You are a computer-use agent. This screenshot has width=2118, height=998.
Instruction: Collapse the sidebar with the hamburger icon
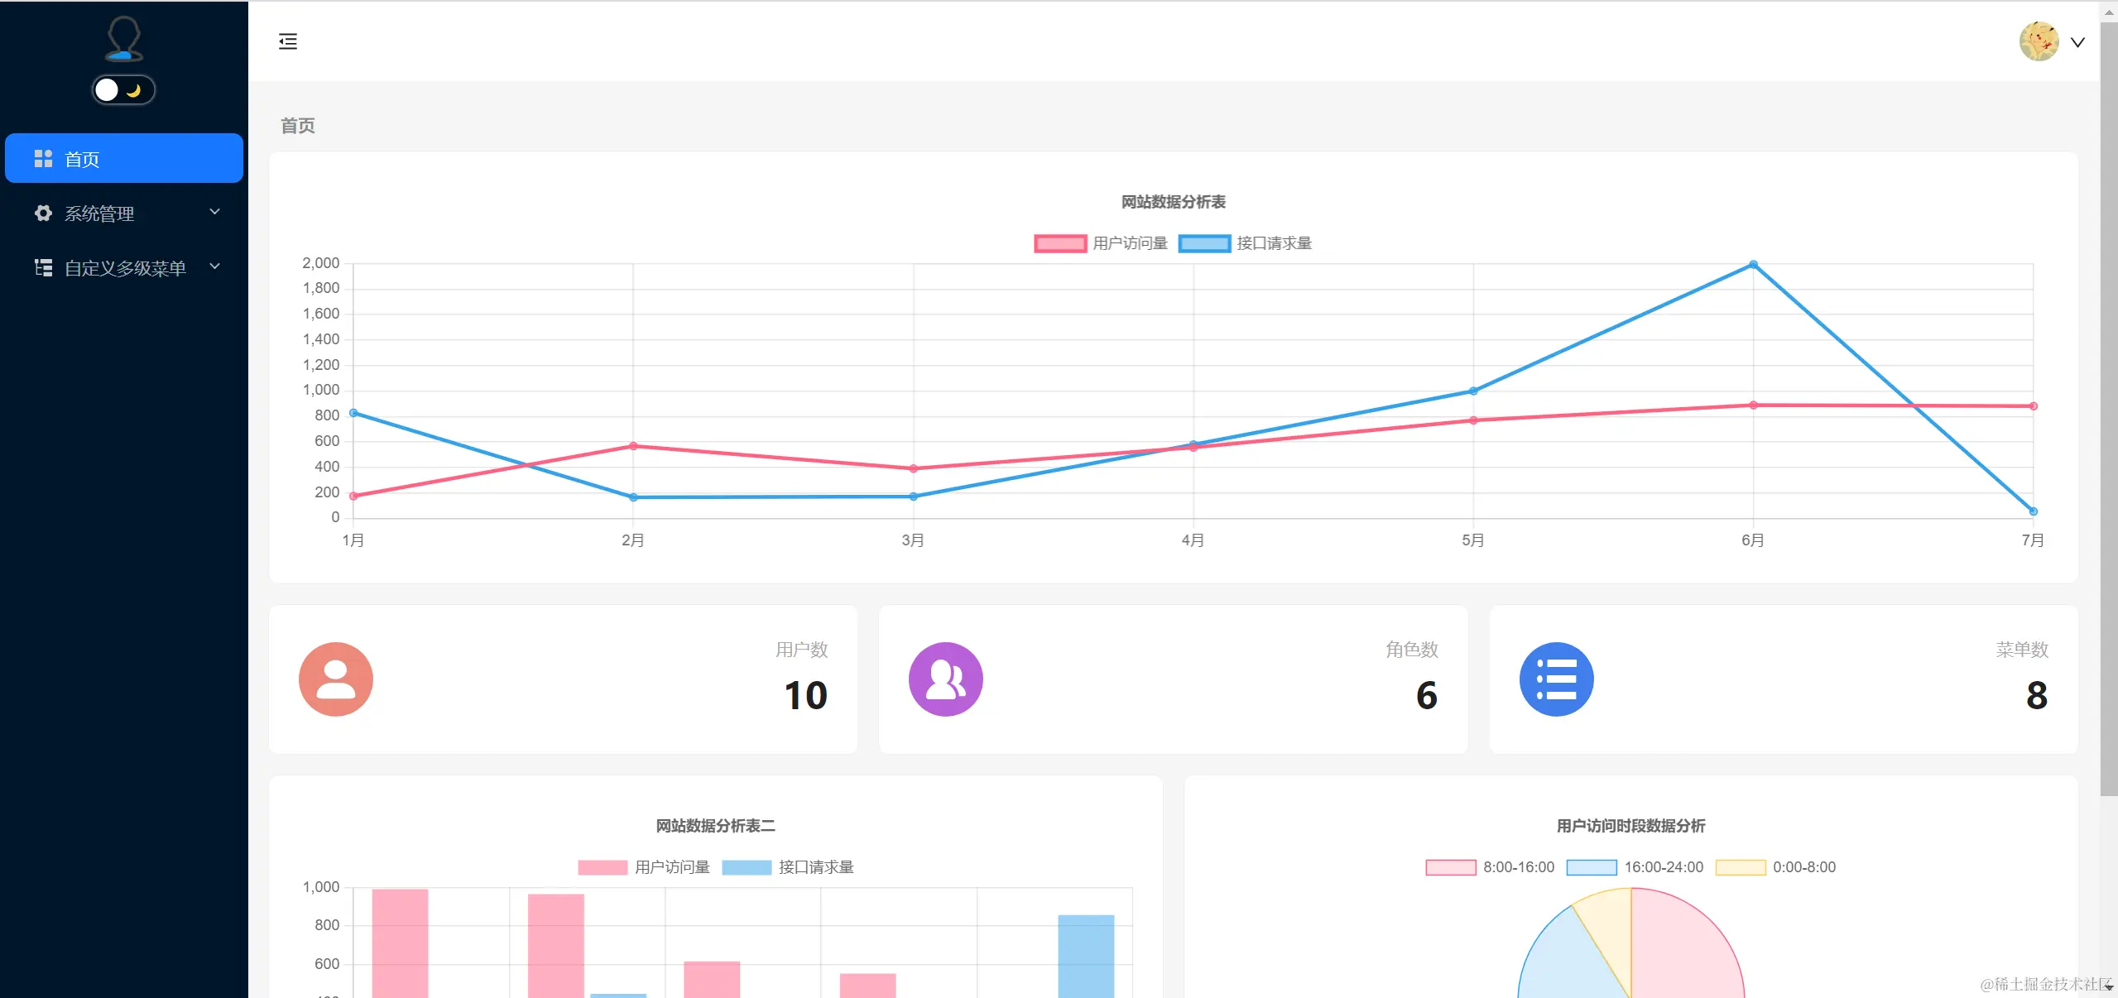coord(288,41)
